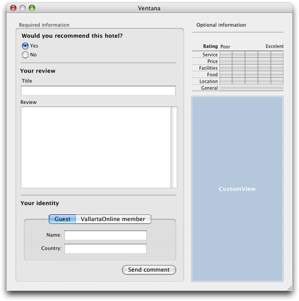Set Service rating to first (Poor) segment
This screenshot has width=299, height=301.
(226, 54)
